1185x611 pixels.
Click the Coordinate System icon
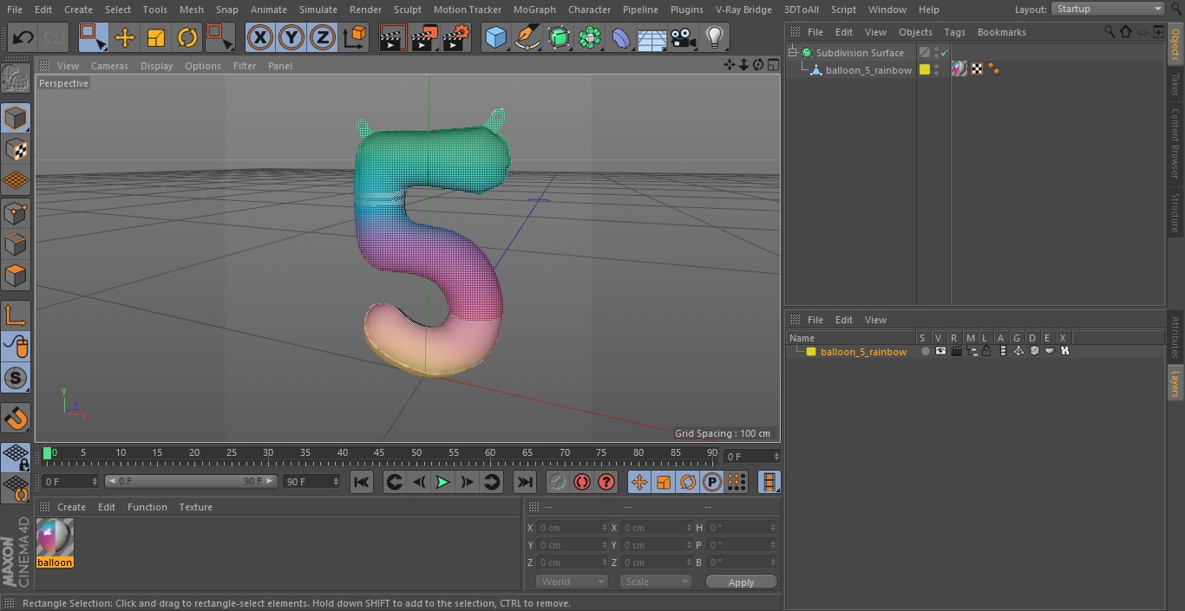355,37
